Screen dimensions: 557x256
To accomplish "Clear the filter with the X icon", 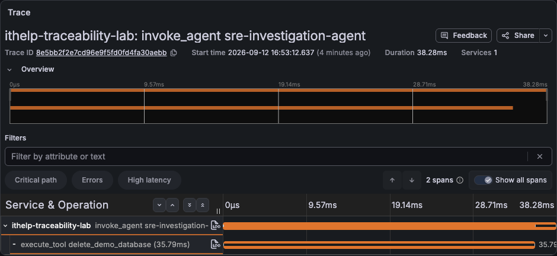I will 540,156.
